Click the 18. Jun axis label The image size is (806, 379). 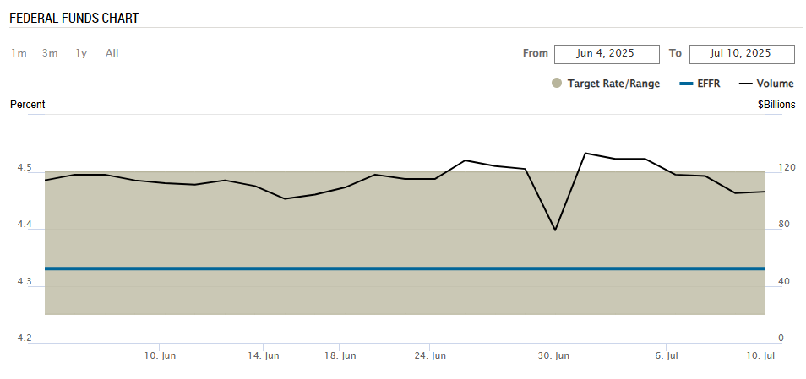(340, 355)
